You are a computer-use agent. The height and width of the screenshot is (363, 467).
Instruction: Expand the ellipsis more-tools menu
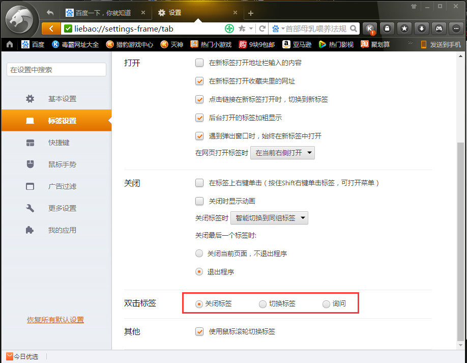455,29
